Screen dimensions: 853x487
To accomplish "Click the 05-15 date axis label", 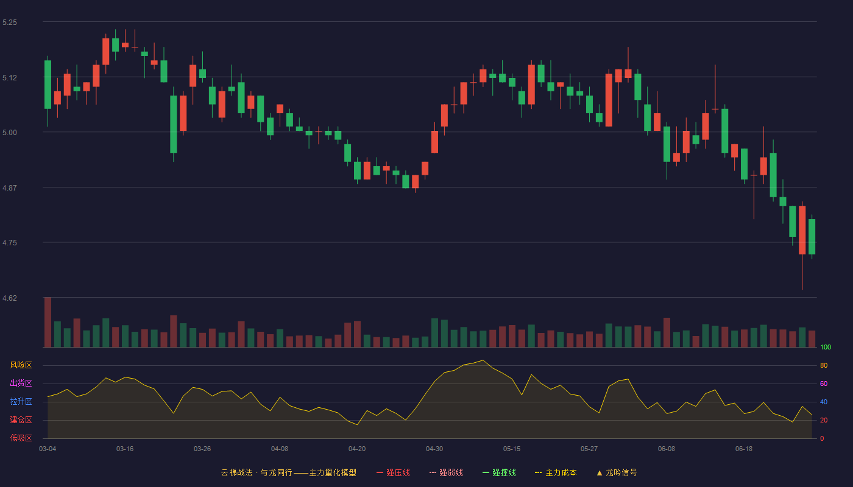I will pyautogui.click(x=512, y=449).
